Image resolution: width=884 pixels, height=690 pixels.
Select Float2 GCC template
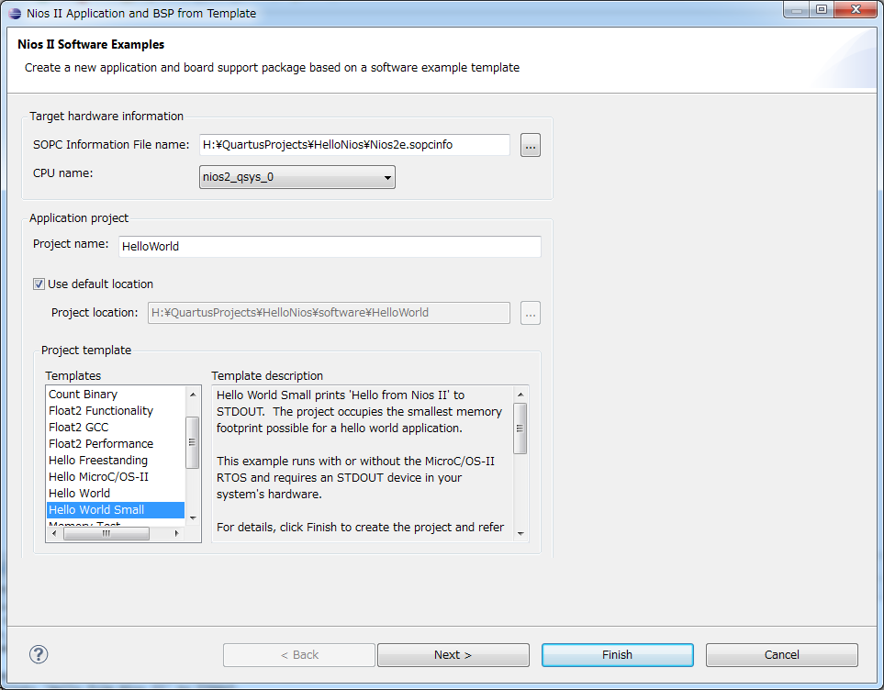(x=116, y=428)
